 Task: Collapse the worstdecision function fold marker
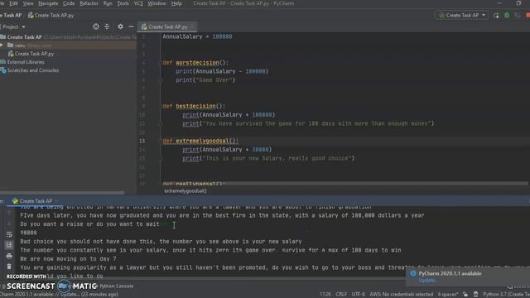point(161,63)
